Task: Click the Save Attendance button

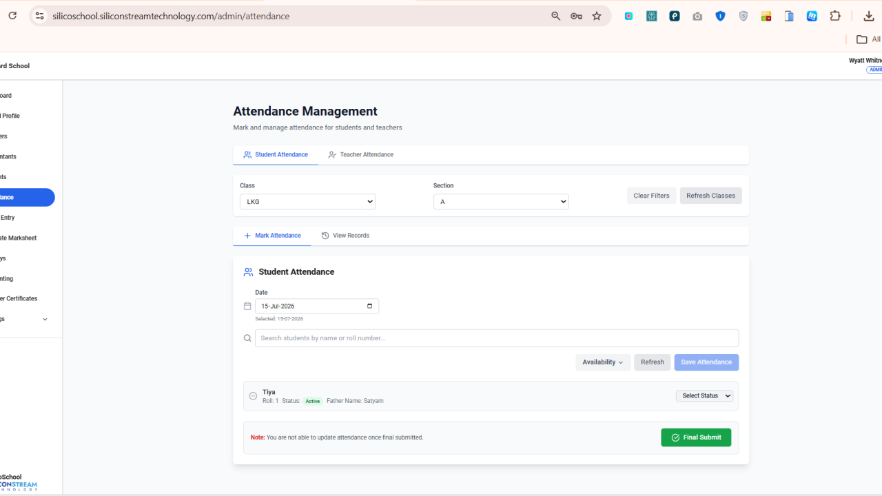Action: [x=706, y=362]
